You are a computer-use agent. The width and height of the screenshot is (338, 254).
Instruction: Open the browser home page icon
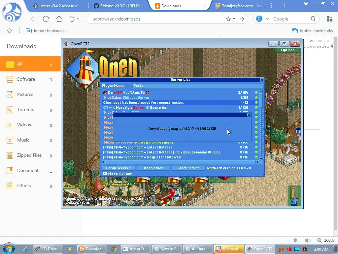(x=59, y=19)
